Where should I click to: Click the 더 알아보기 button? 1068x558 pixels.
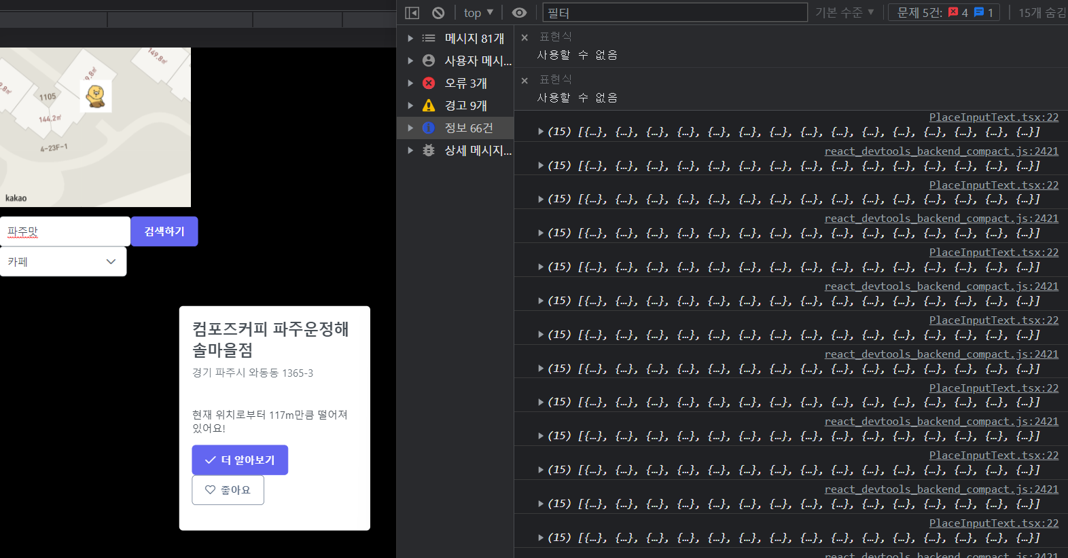pyautogui.click(x=240, y=460)
